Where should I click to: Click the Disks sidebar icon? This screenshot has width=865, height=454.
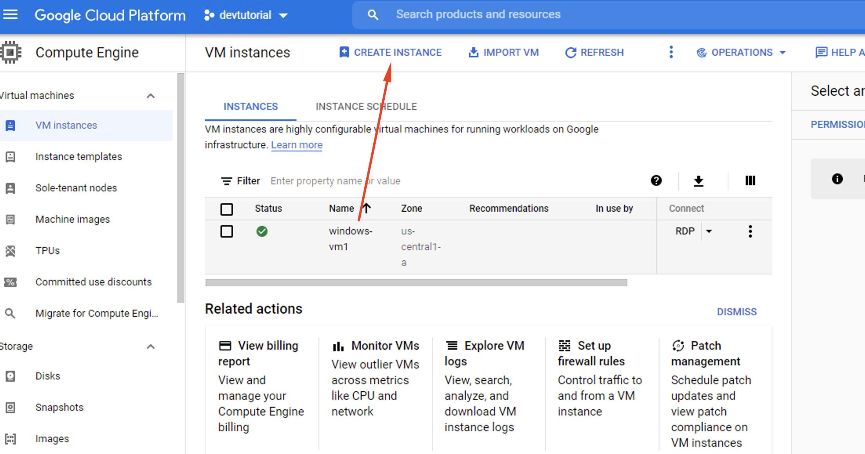(x=11, y=376)
